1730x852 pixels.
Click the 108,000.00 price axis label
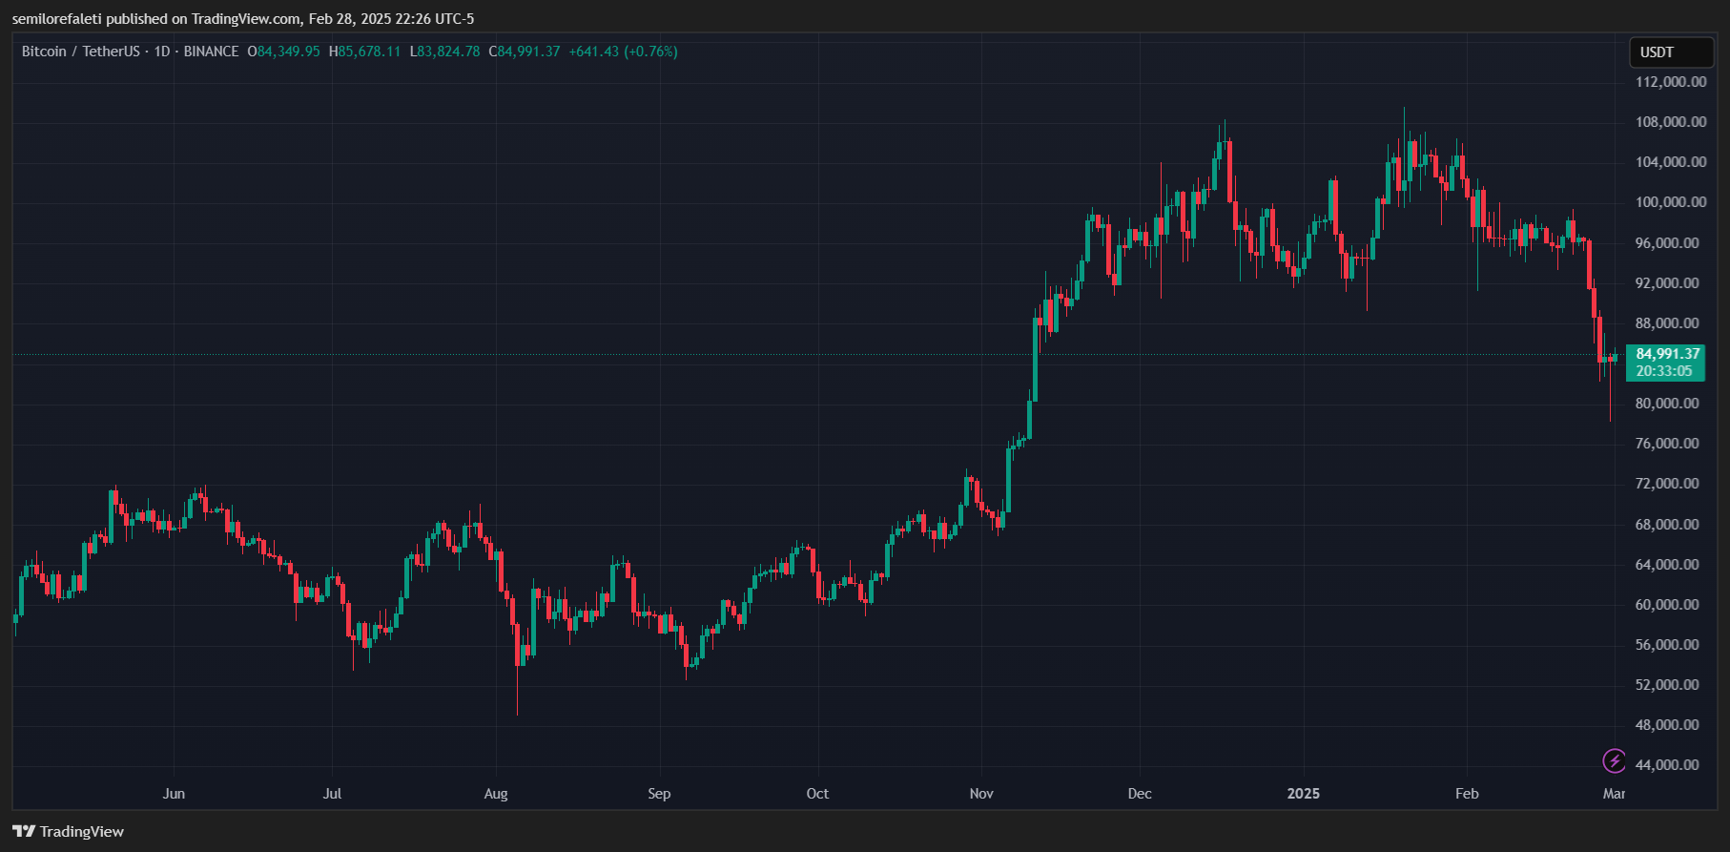[x=1671, y=122]
